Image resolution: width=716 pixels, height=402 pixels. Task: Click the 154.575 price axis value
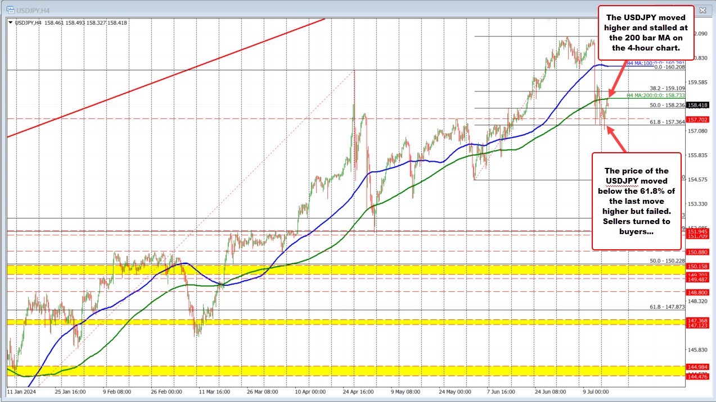pos(698,180)
